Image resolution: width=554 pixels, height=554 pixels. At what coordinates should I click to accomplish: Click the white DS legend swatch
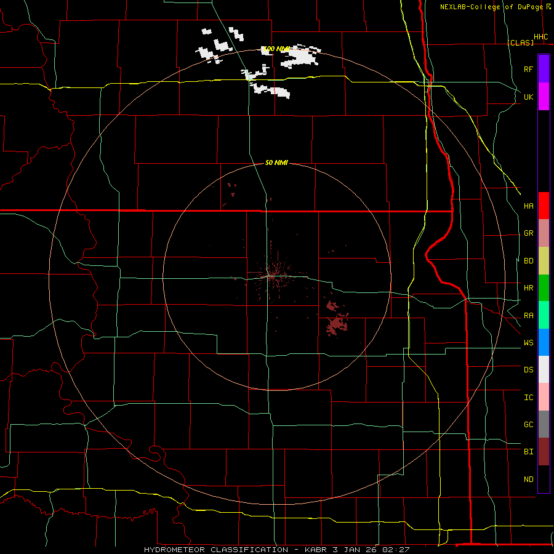click(x=544, y=369)
